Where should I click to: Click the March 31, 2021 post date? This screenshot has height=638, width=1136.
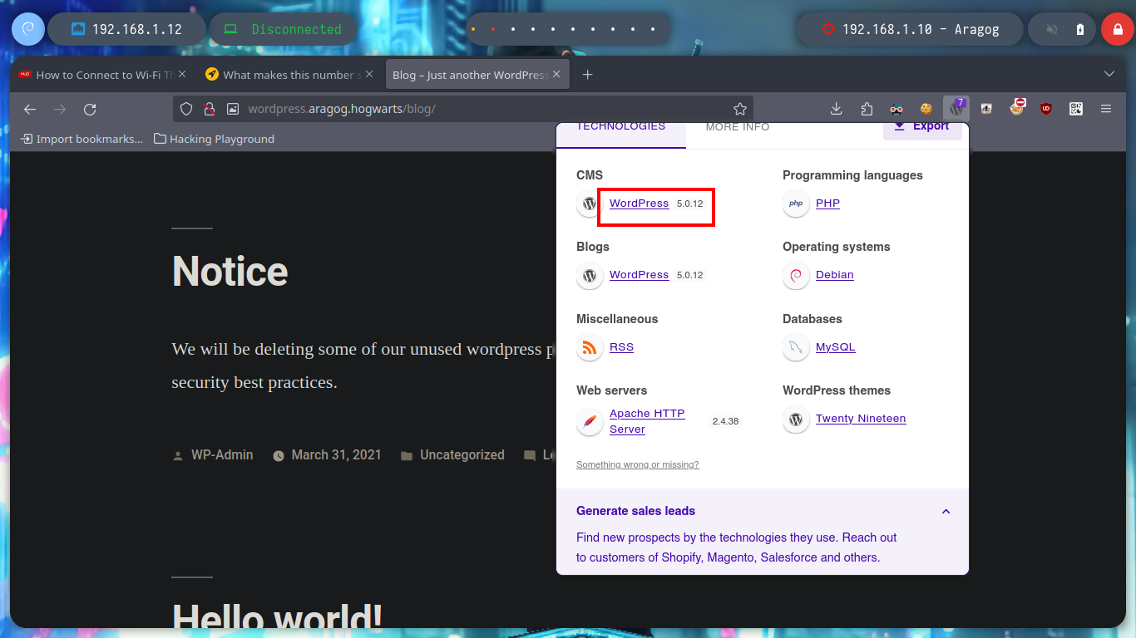pos(336,454)
